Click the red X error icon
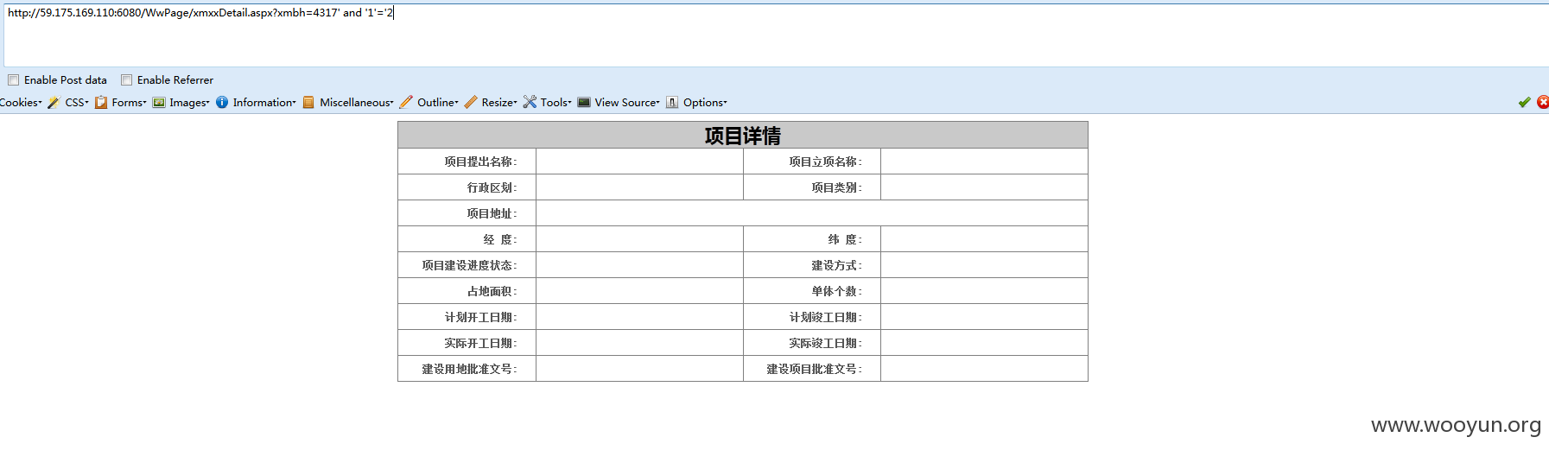1549x450 pixels. pos(1543,102)
